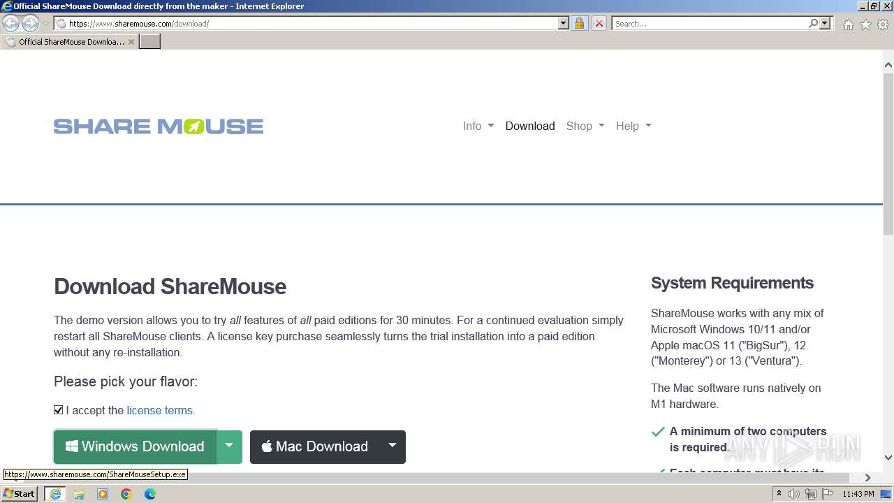Screen dimensions: 894x503
Task: Click the network tray icon
Action: click(x=811, y=494)
